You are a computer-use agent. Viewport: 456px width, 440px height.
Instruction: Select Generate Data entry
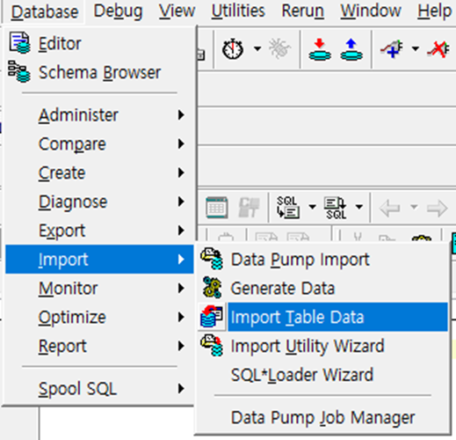tap(322, 288)
